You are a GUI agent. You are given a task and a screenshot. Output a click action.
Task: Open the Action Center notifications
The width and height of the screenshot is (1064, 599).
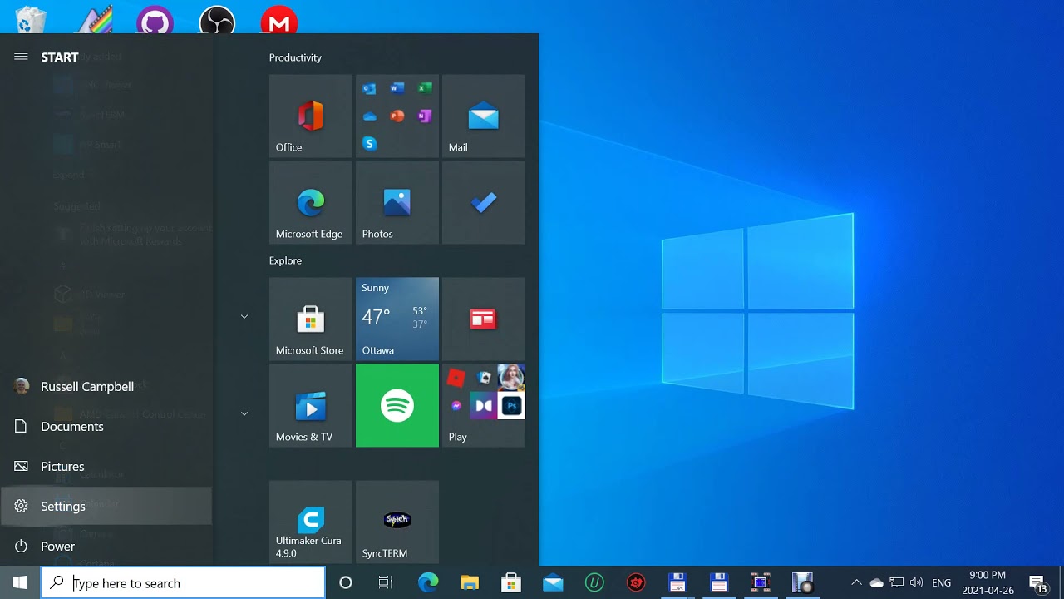(x=1037, y=582)
